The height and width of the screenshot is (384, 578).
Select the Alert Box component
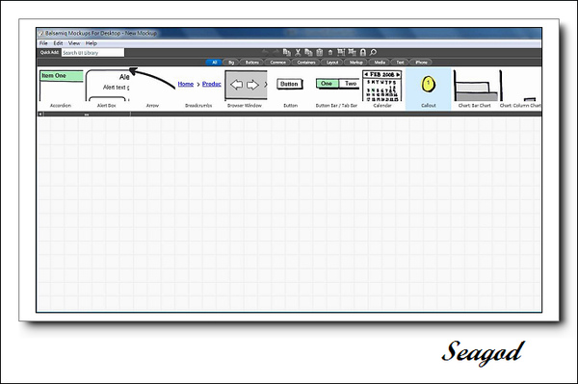[x=107, y=89]
